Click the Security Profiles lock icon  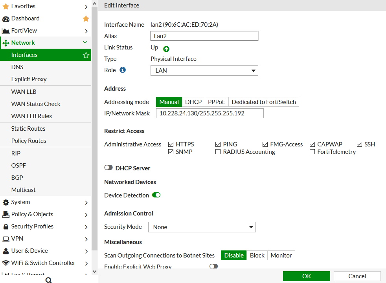click(x=6, y=226)
